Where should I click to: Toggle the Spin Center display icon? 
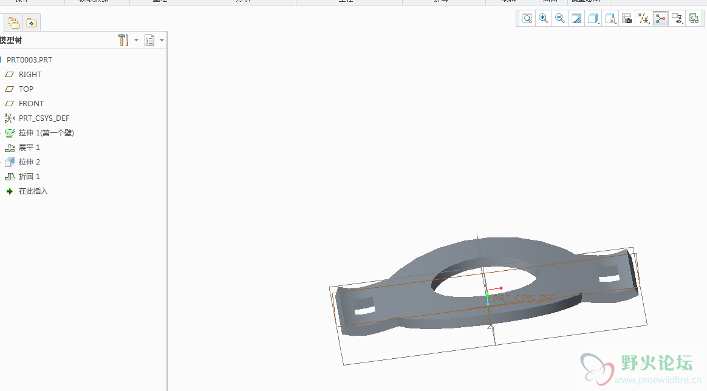[x=660, y=18]
